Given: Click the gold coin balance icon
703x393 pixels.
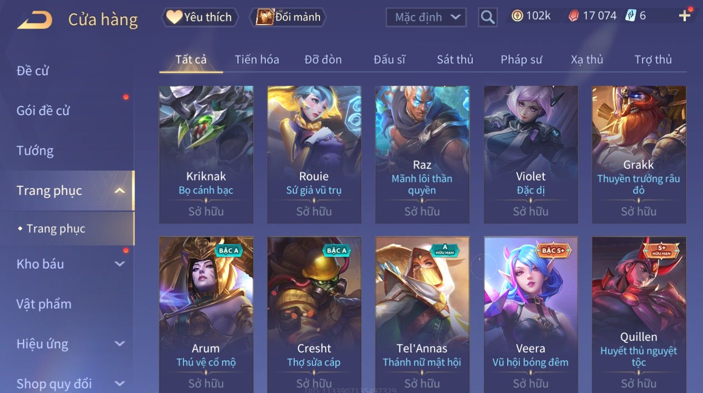Looking at the screenshot, I should tap(517, 16).
